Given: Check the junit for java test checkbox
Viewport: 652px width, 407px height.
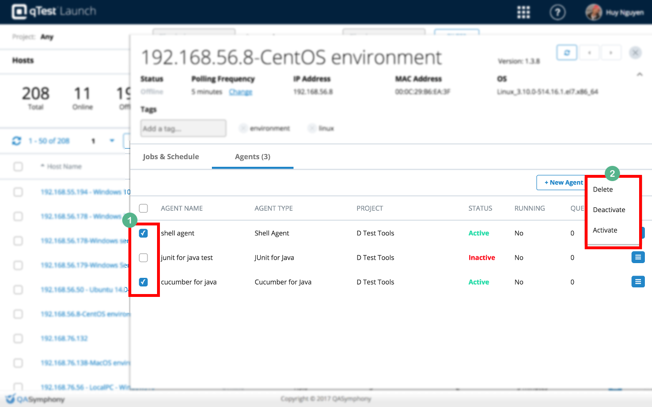Looking at the screenshot, I should tap(143, 257).
